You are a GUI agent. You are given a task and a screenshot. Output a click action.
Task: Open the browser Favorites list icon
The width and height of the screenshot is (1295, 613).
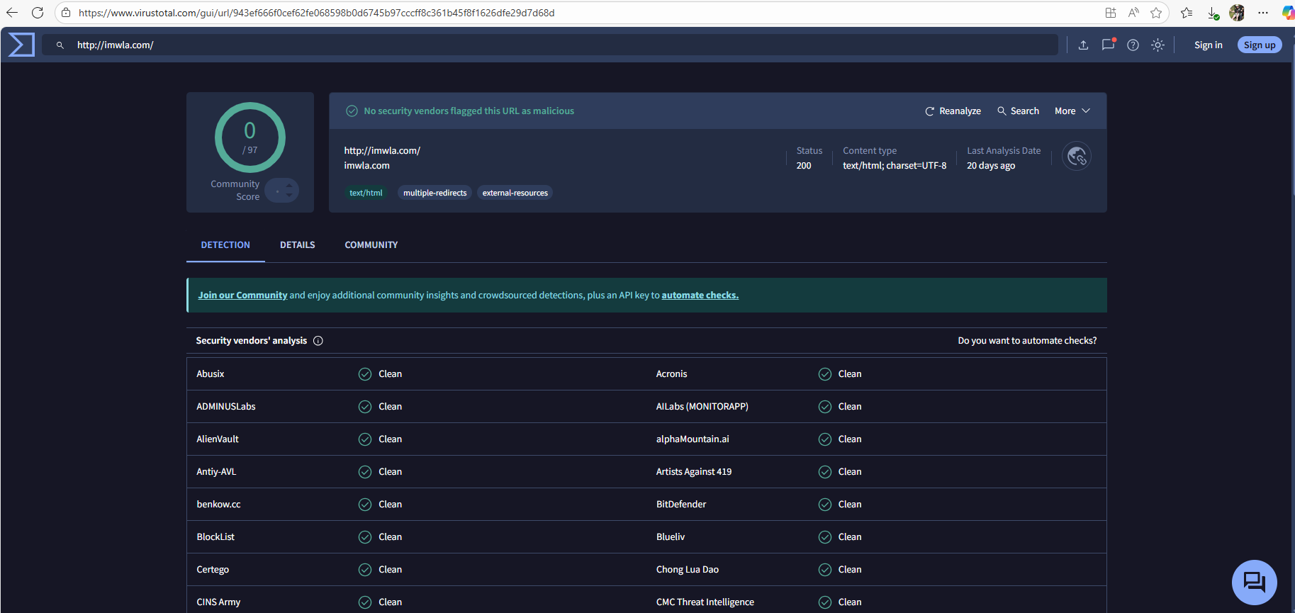point(1187,13)
